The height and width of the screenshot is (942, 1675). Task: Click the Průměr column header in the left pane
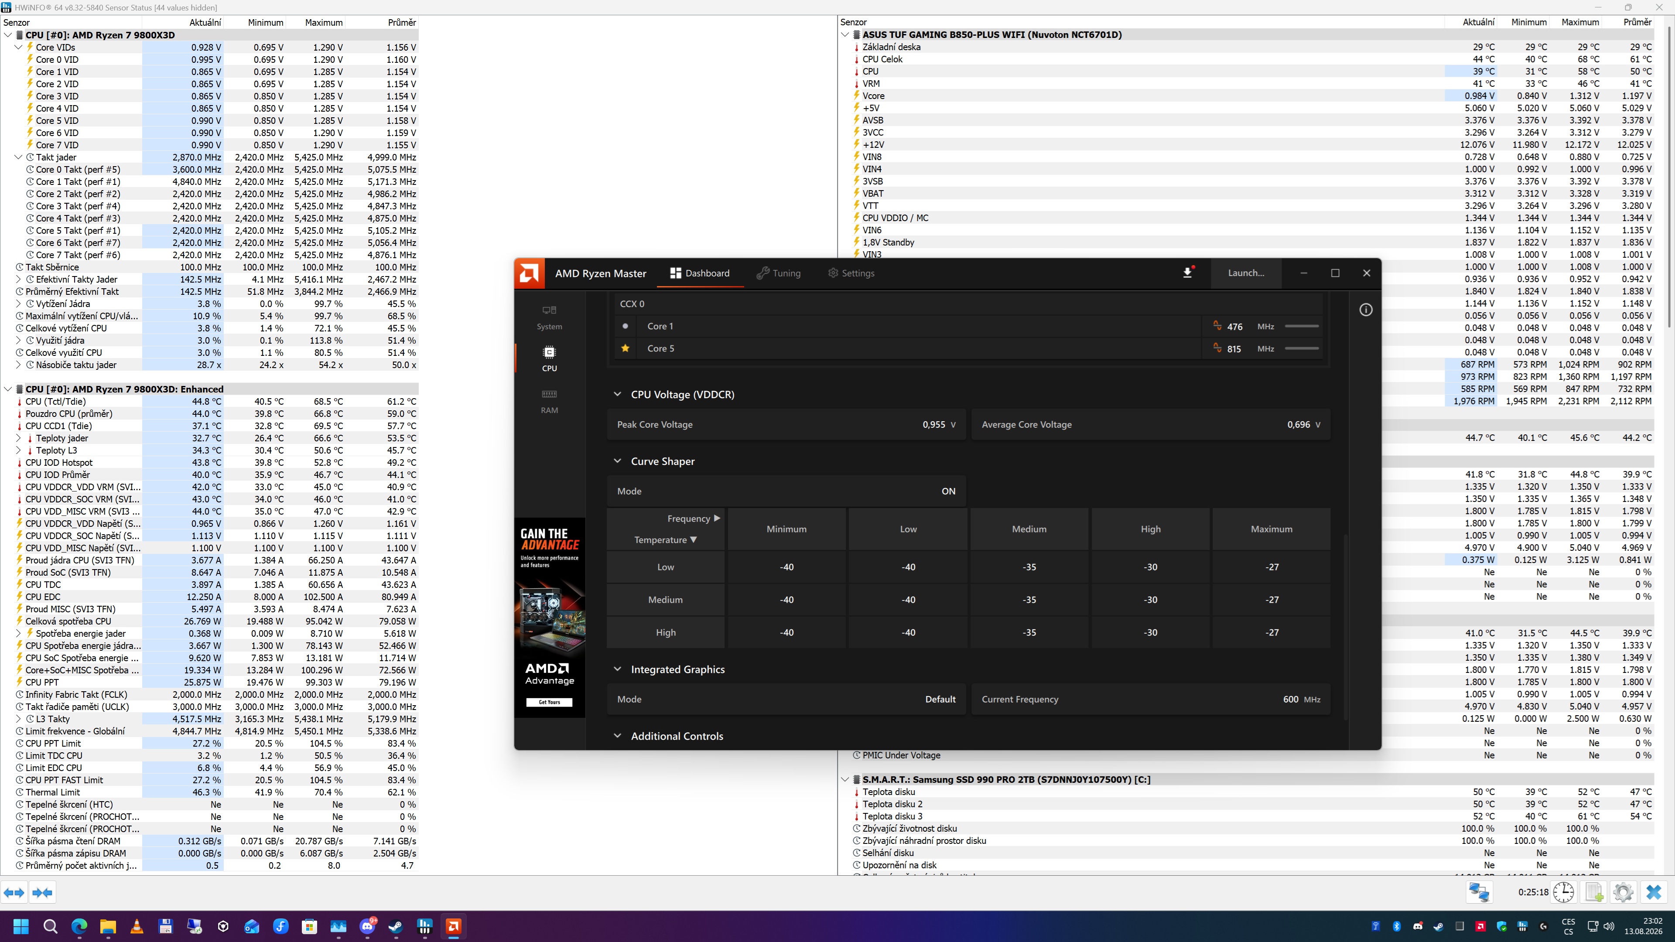[x=402, y=22]
